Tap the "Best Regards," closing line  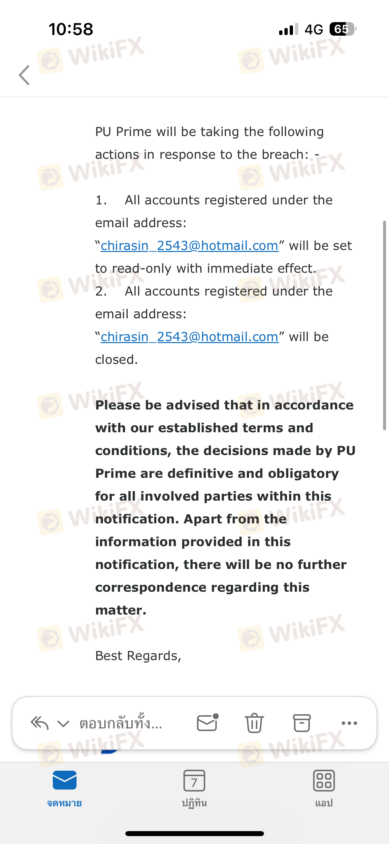click(138, 656)
